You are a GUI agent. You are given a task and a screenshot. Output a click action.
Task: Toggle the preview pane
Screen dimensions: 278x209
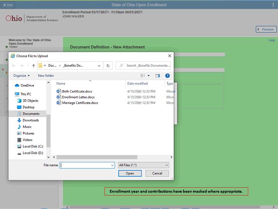(158, 76)
